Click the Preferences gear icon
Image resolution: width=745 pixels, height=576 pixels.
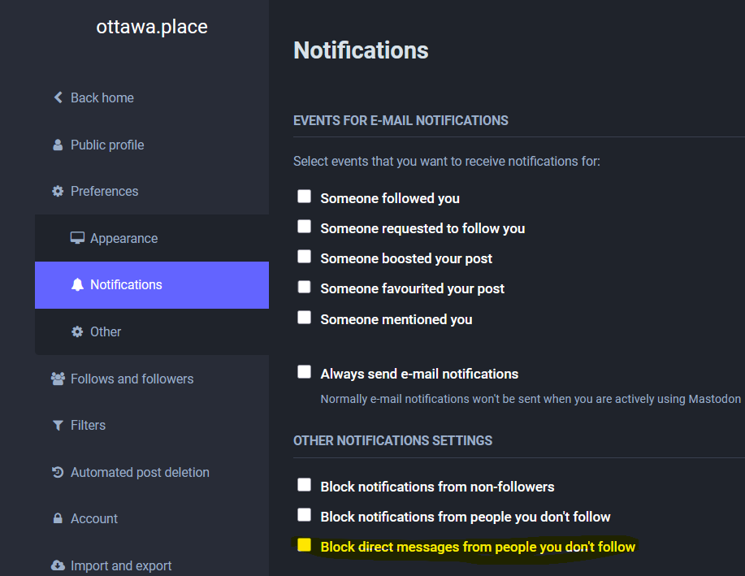point(58,192)
